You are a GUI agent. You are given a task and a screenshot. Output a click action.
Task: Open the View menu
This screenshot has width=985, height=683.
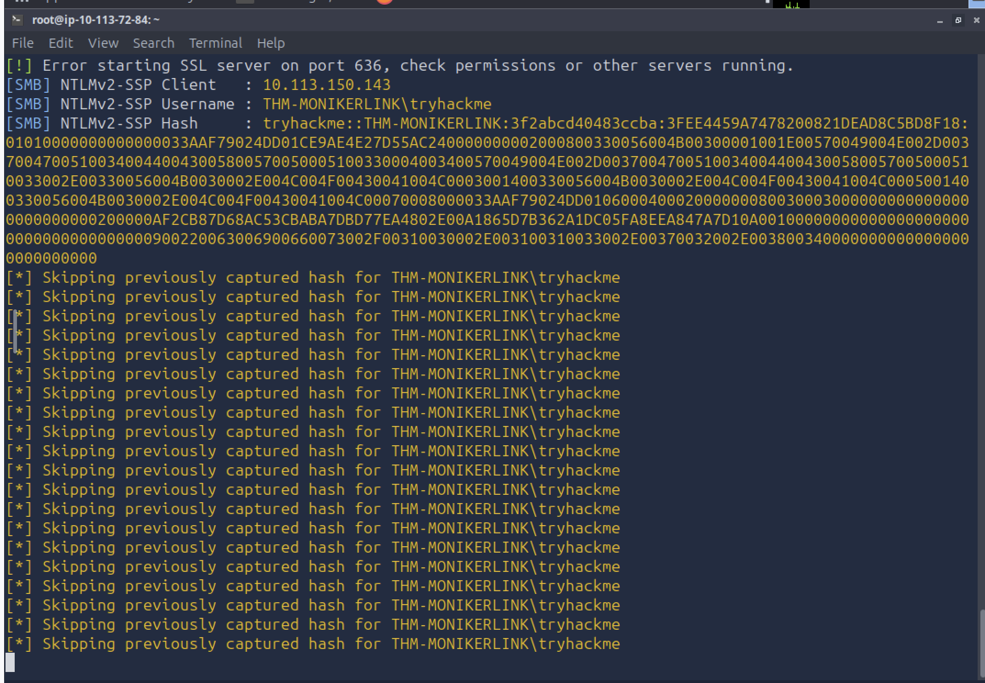pos(103,43)
